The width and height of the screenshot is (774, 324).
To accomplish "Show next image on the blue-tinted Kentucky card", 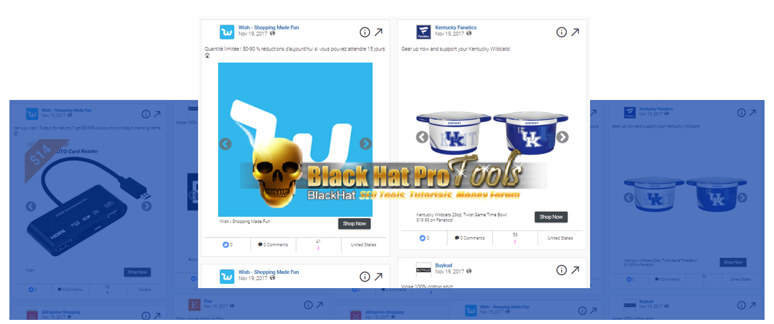I will [x=743, y=198].
